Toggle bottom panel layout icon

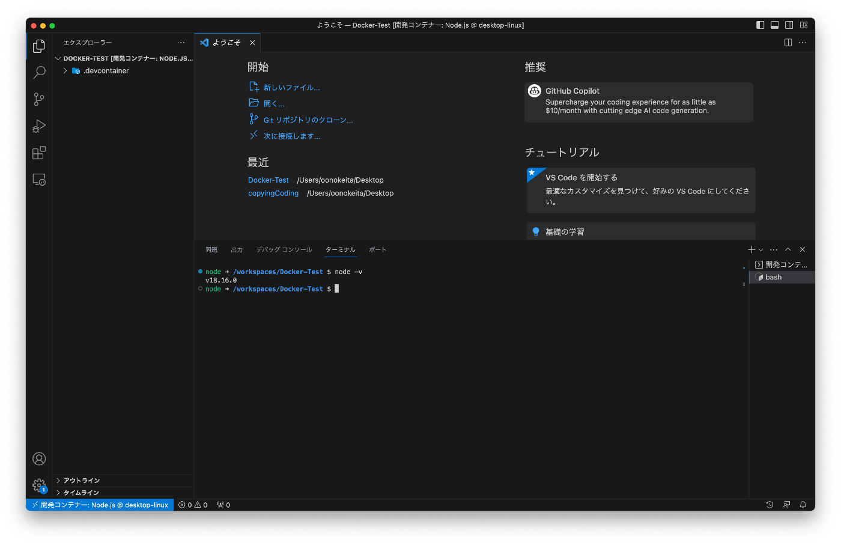(775, 25)
